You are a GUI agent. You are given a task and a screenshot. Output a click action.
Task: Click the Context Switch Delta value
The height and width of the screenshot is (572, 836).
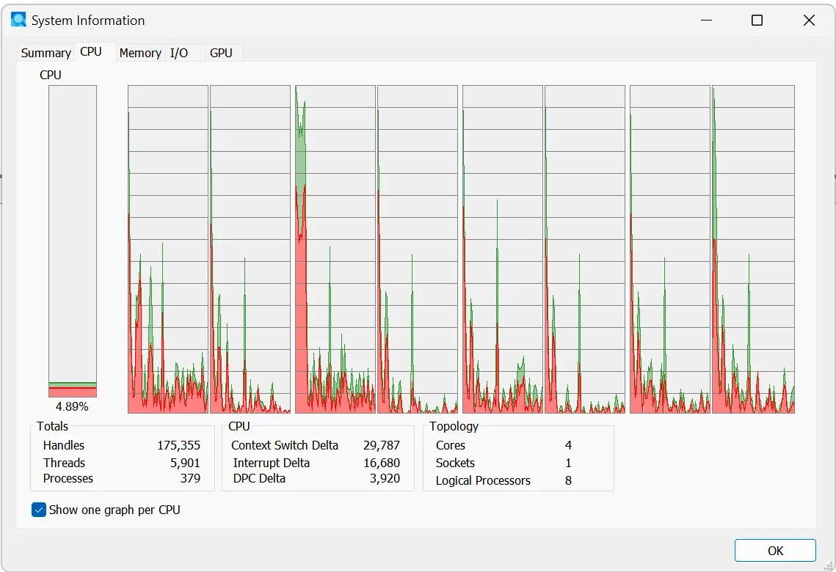click(381, 445)
